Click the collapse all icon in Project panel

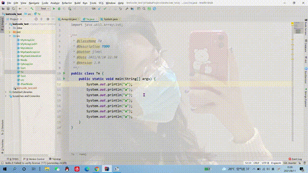41,19
